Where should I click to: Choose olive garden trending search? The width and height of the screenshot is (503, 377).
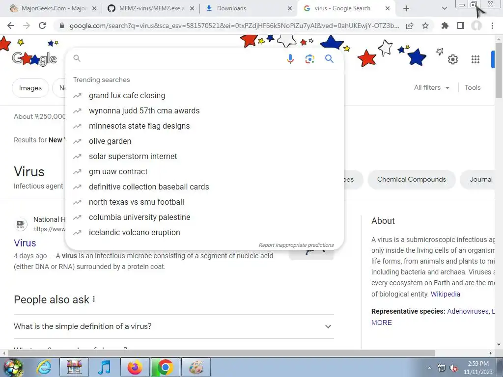click(x=204, y=141)
